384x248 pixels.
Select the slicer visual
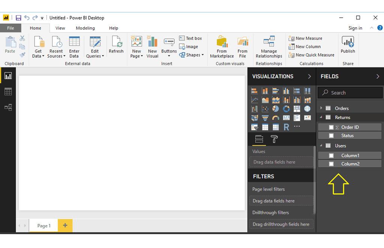pos(255,127)
